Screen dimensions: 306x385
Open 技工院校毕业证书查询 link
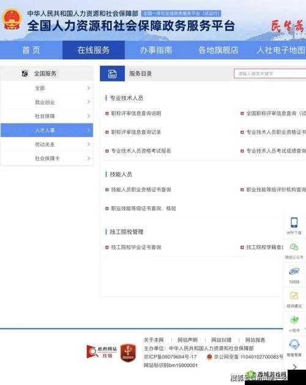pos(136,247)
